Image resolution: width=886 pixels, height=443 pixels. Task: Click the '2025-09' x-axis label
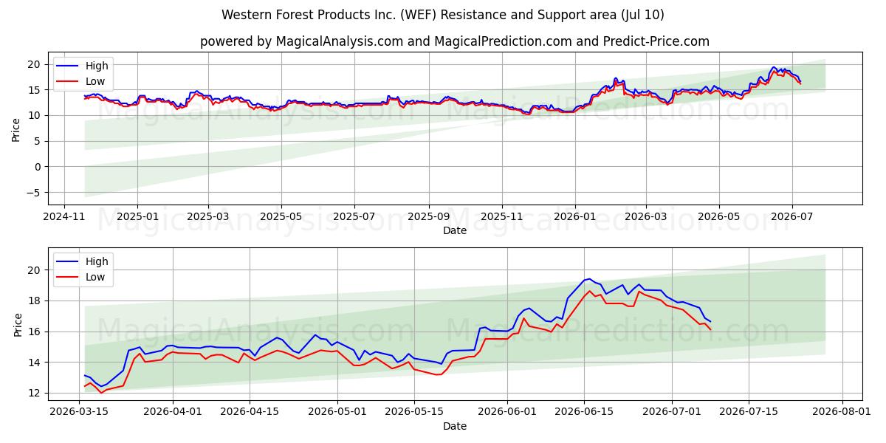(x=429, y=217)
